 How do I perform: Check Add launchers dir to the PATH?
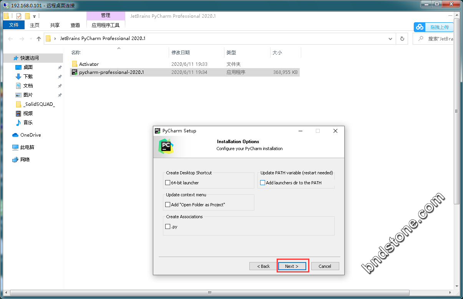(x=263, y=183)
